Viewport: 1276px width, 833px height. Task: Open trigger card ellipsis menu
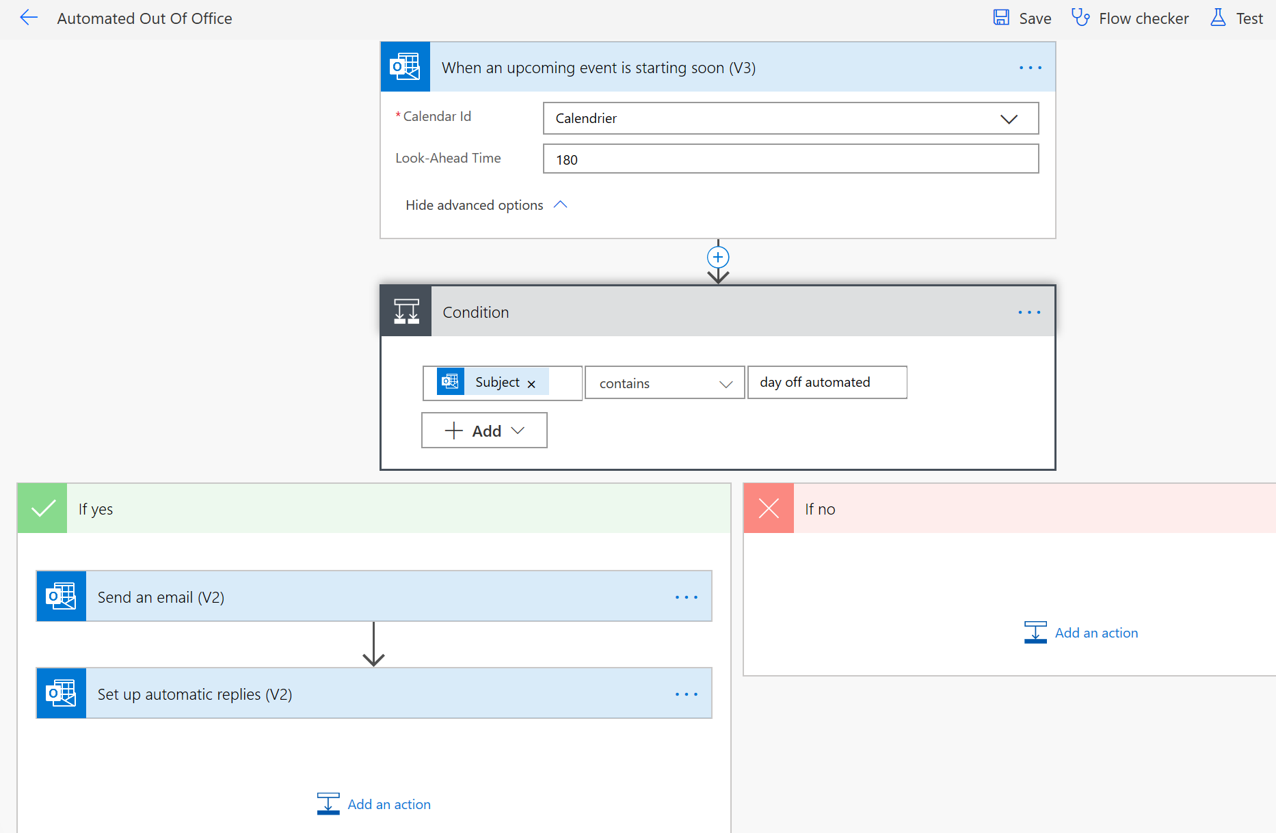[1030, 68]
